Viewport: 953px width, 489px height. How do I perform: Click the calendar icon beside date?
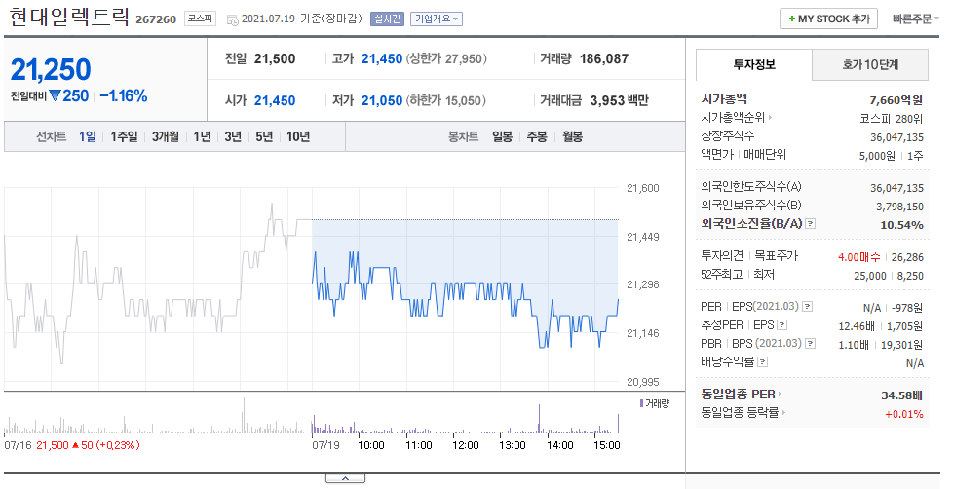pyautogui.click(x=232, y=19)
